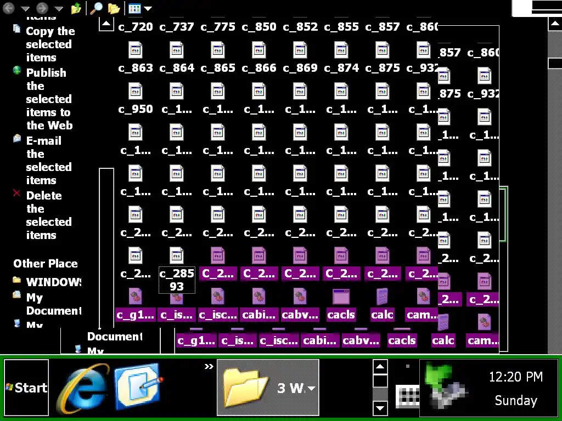Click Publish the selected items to the Web
562x421 pixels.
(49, 99)
